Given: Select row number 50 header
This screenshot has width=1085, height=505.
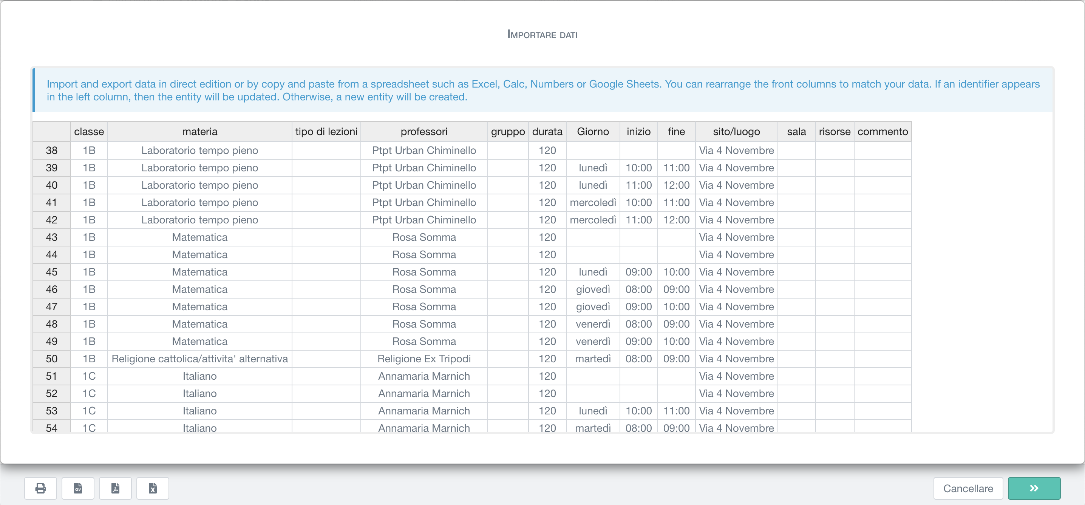Looking at the screenshot, I should [x=51, y=359].
